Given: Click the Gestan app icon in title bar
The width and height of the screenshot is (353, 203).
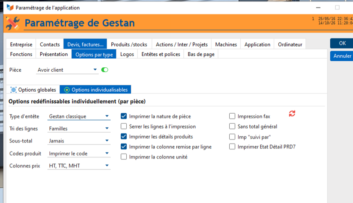Looking at the screenshot, I should [x=10, y=7].
